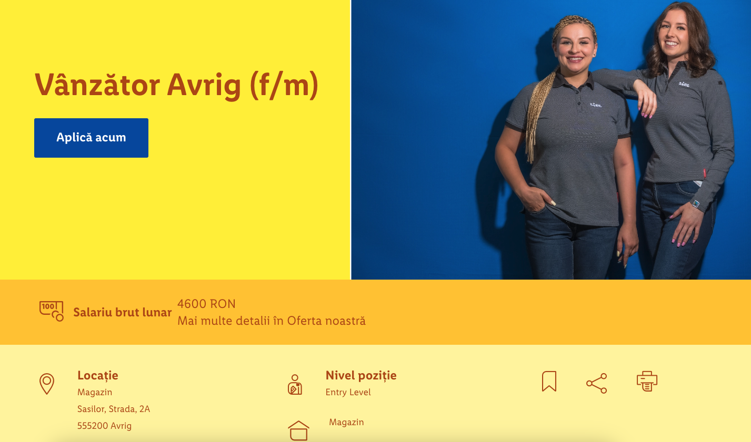Click the 4600 RON salary amount
Screen dimensions: 751x442
click(206, 304)
